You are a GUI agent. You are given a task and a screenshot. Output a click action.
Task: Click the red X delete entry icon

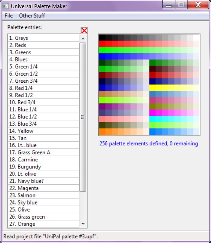84,30
